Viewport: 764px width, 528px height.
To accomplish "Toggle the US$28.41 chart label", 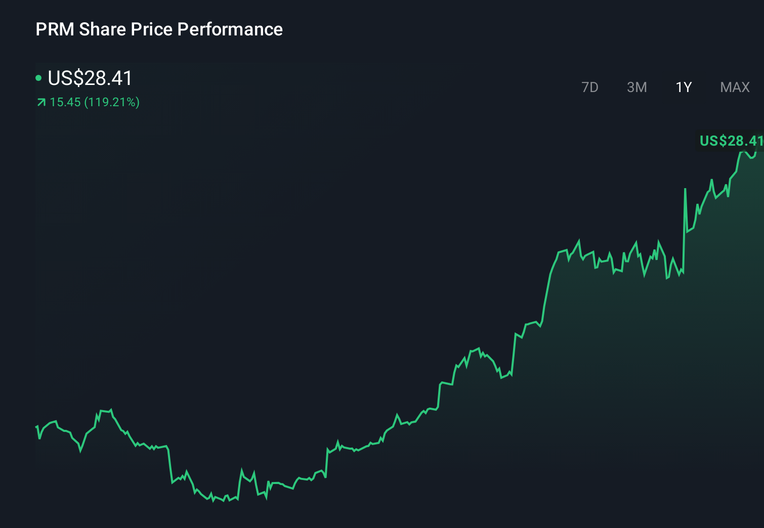I will click(730, 141).
